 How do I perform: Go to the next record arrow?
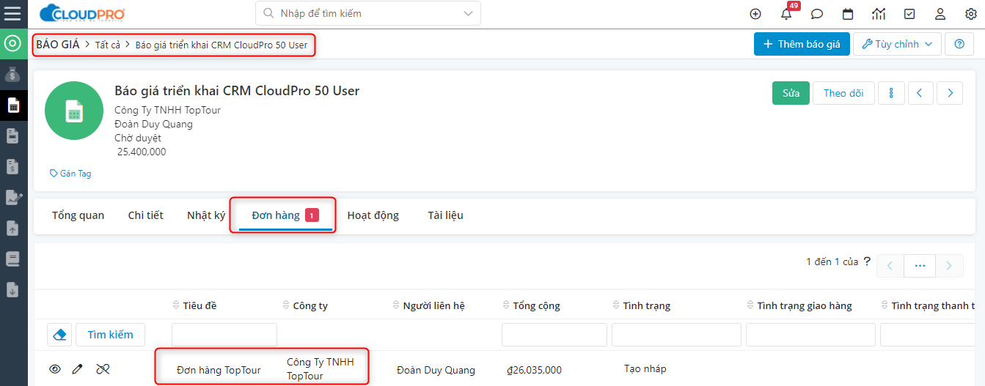(951, 93)
